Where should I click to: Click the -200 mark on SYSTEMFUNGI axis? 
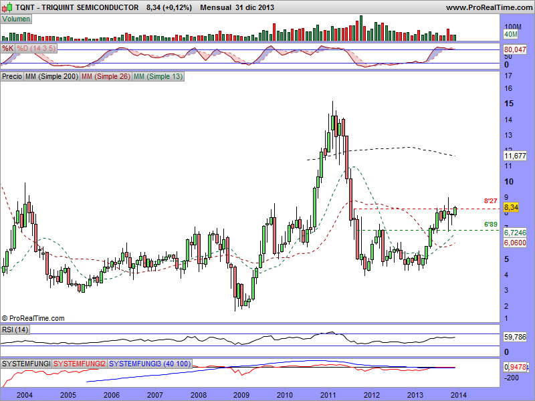click(512, 378)
